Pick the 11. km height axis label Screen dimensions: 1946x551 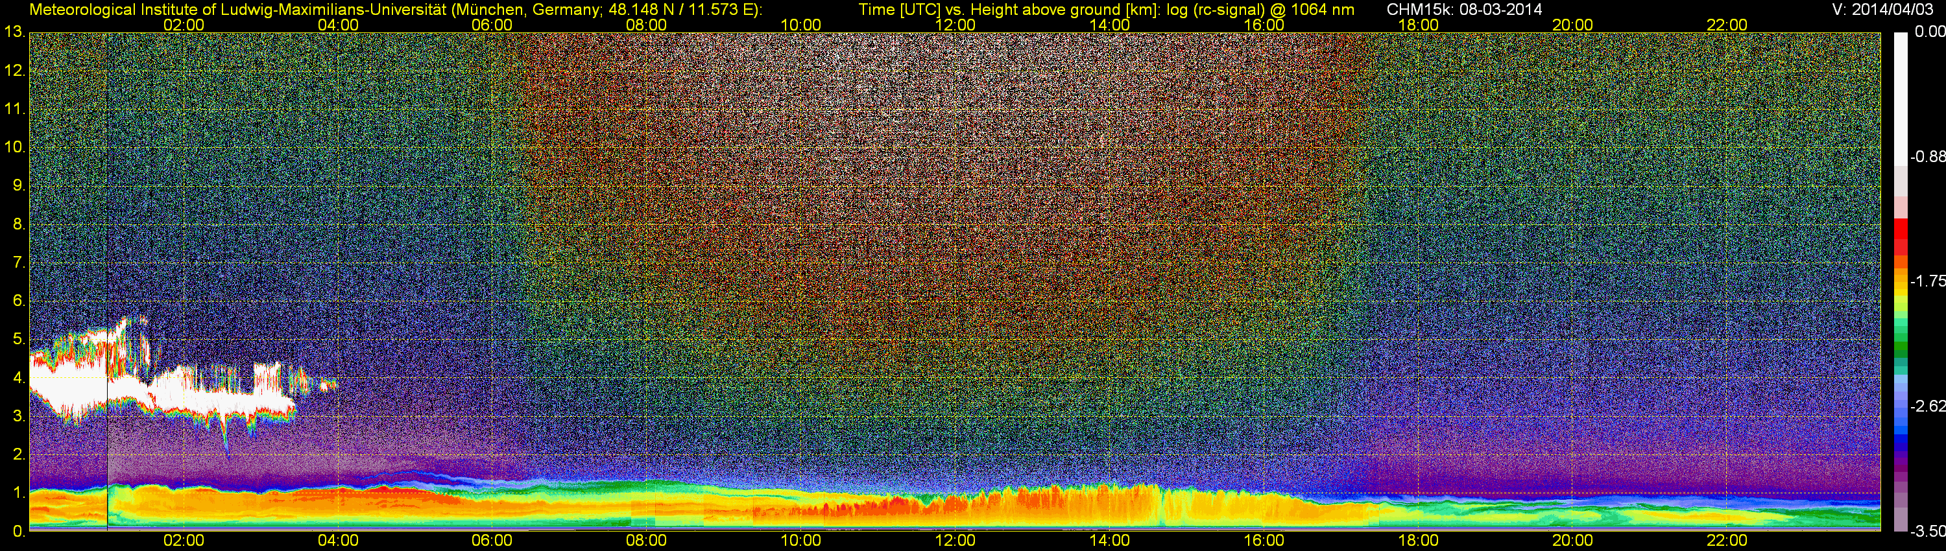16,109
